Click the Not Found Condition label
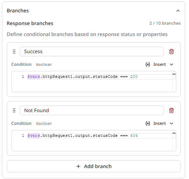Viewport: 189px width, 179px height. pyautogui.click(x=21, y=123)
